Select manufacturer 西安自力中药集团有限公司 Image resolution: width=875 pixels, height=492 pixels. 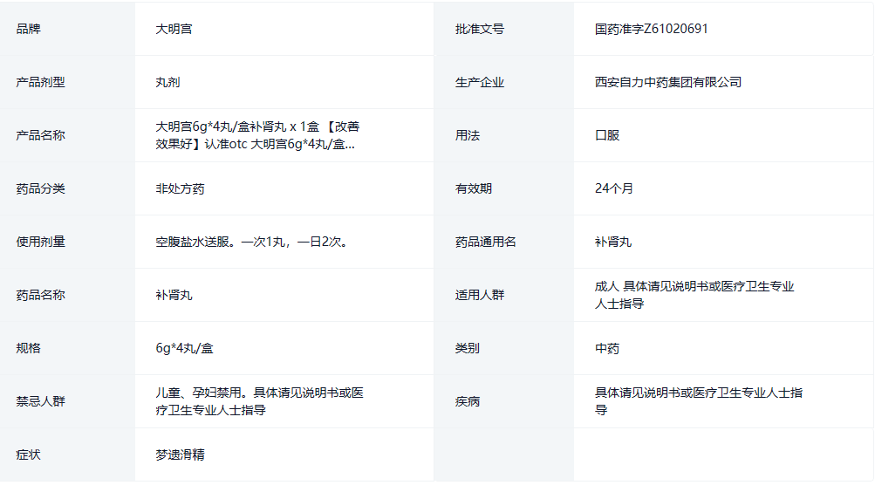click(668, 82)
